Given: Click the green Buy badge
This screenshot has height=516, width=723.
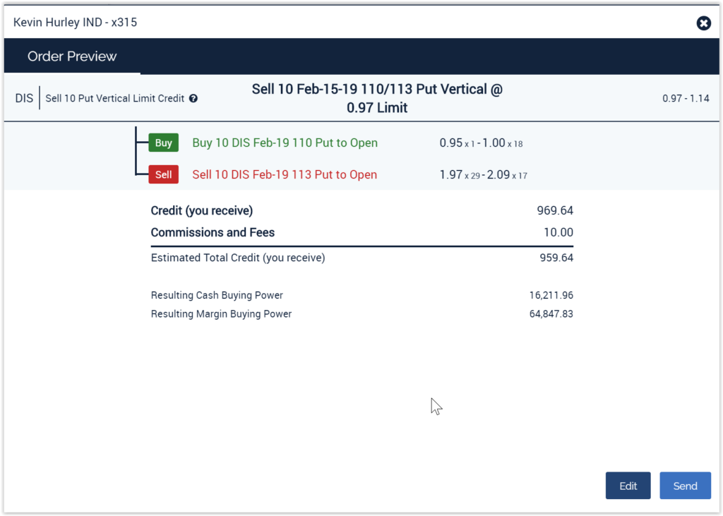Looking at the screenshot, I should click(x=163, y=143).
